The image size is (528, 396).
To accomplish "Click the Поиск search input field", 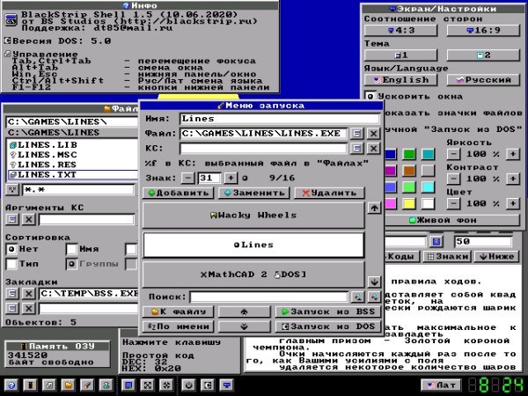I will point(268,297).
